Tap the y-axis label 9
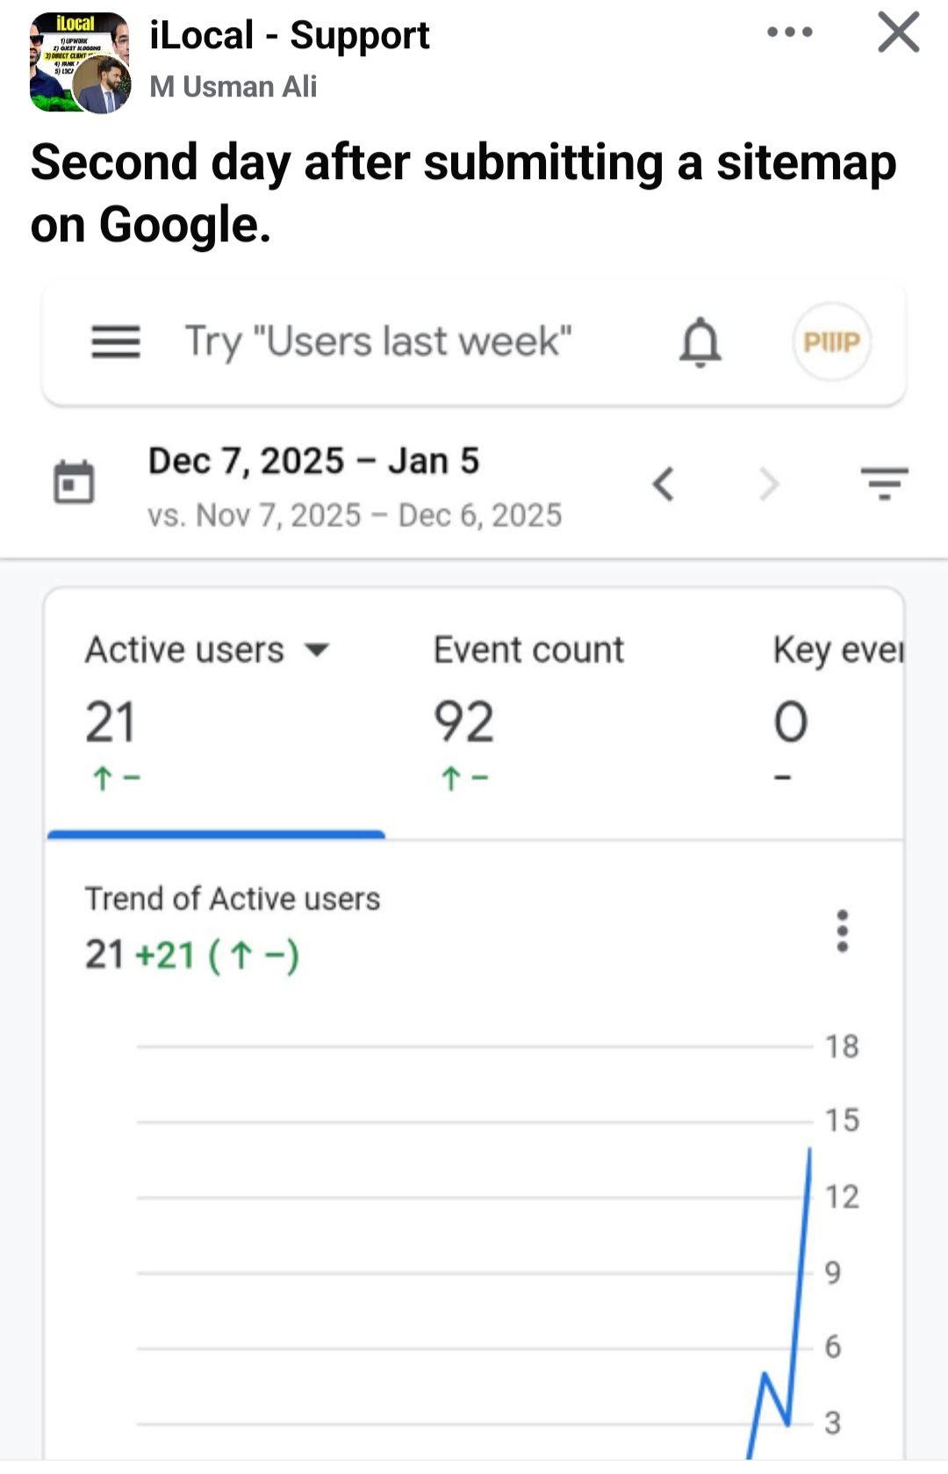Viewport: 948px width, 1474px height. [x=833, y=1272]
